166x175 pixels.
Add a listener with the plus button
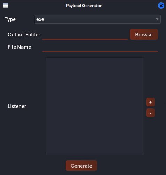(x=150, y=102)
